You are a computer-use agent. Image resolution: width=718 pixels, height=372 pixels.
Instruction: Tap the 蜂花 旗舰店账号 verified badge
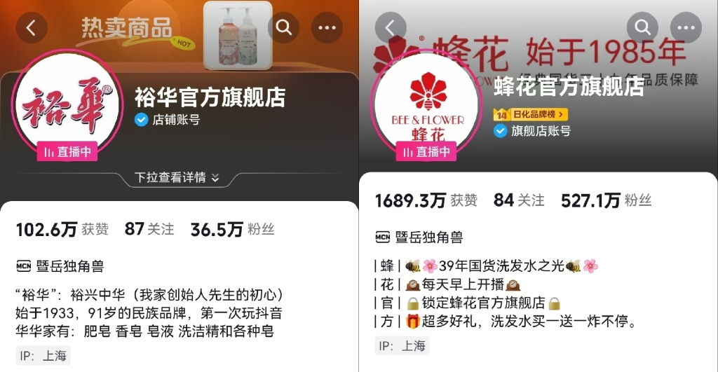click(x=500, y=131)
